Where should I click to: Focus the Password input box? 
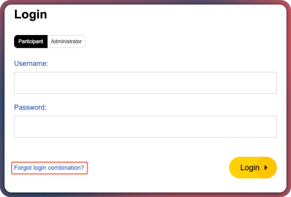pos(145,126)
